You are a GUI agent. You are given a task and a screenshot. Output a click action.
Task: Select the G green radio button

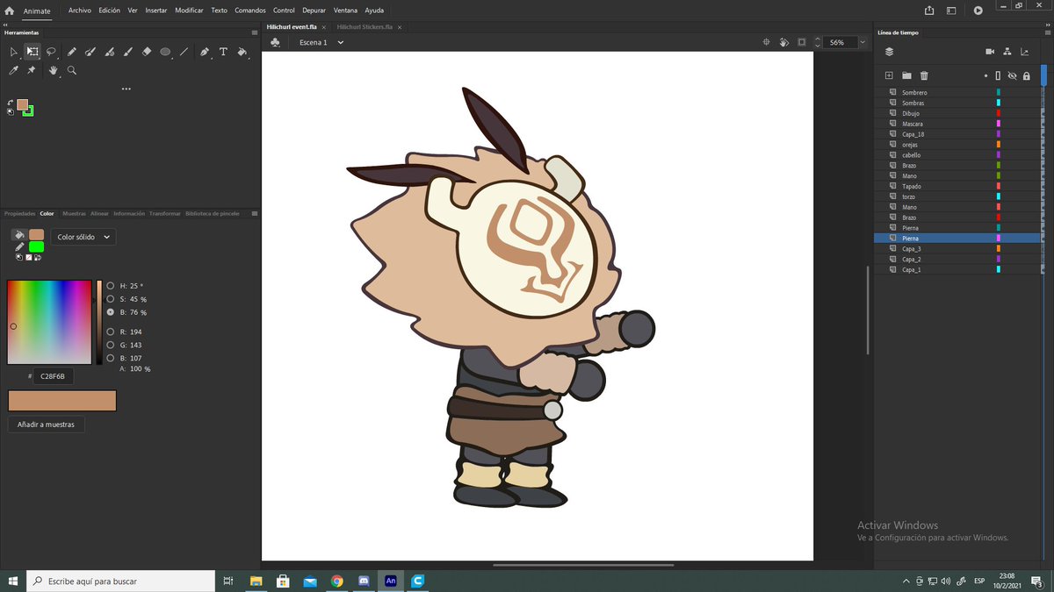110,345
